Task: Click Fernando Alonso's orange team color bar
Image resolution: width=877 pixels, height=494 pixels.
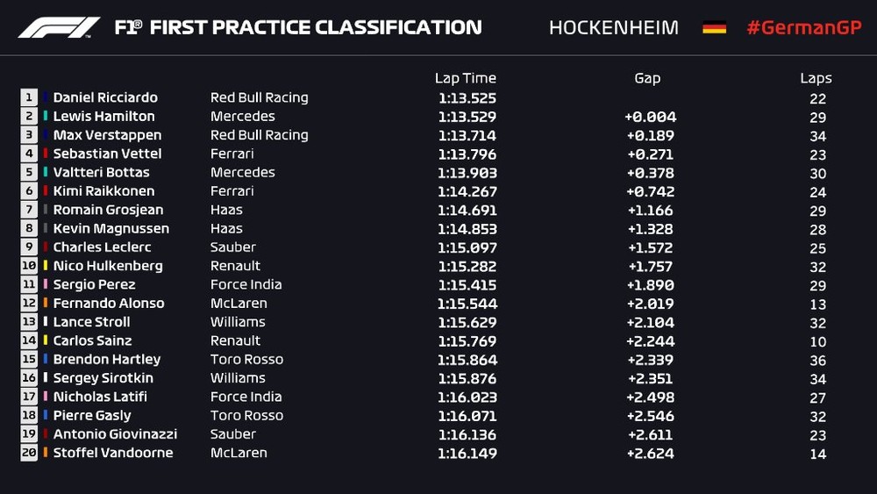Action: 46,304
